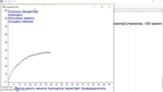Click the '+axesmar,' text in the code editor
Image resolution: width=163 pixels, height=92 pixels.
(136, 24)
